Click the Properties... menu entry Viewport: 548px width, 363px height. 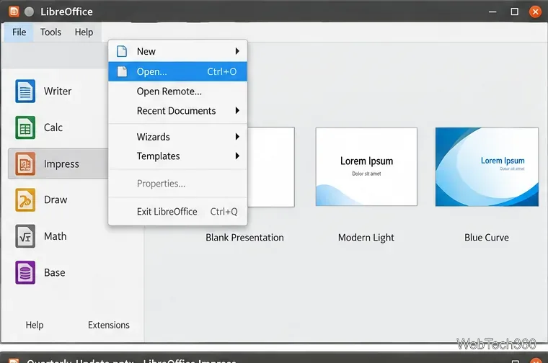(177, 184)
